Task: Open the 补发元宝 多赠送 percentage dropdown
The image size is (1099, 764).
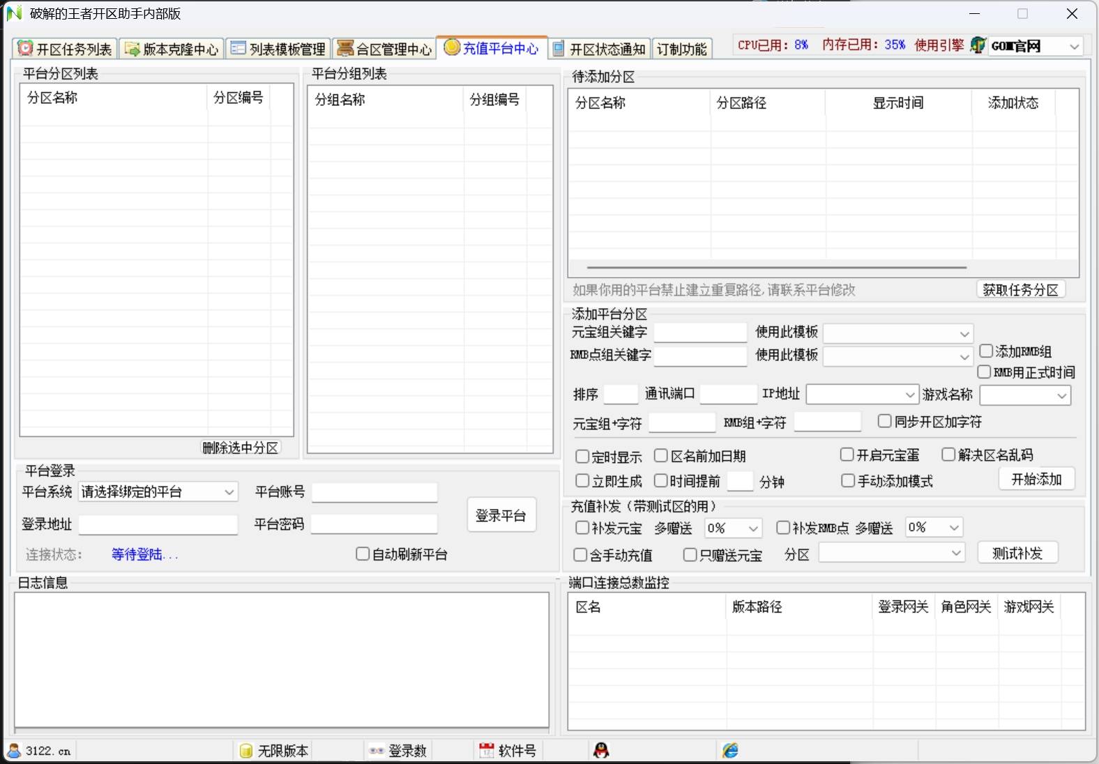Action: 733,528
